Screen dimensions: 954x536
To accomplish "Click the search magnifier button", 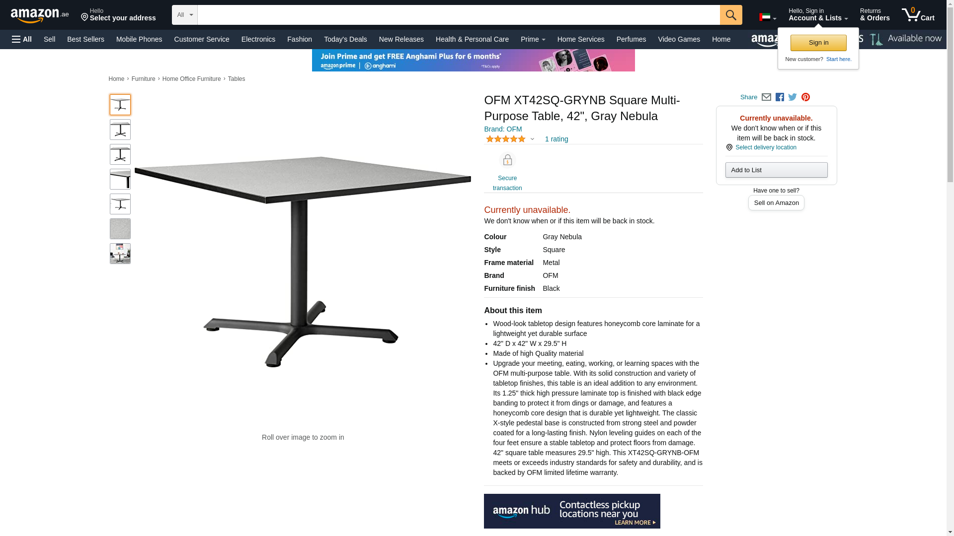I will click(731, 15).
